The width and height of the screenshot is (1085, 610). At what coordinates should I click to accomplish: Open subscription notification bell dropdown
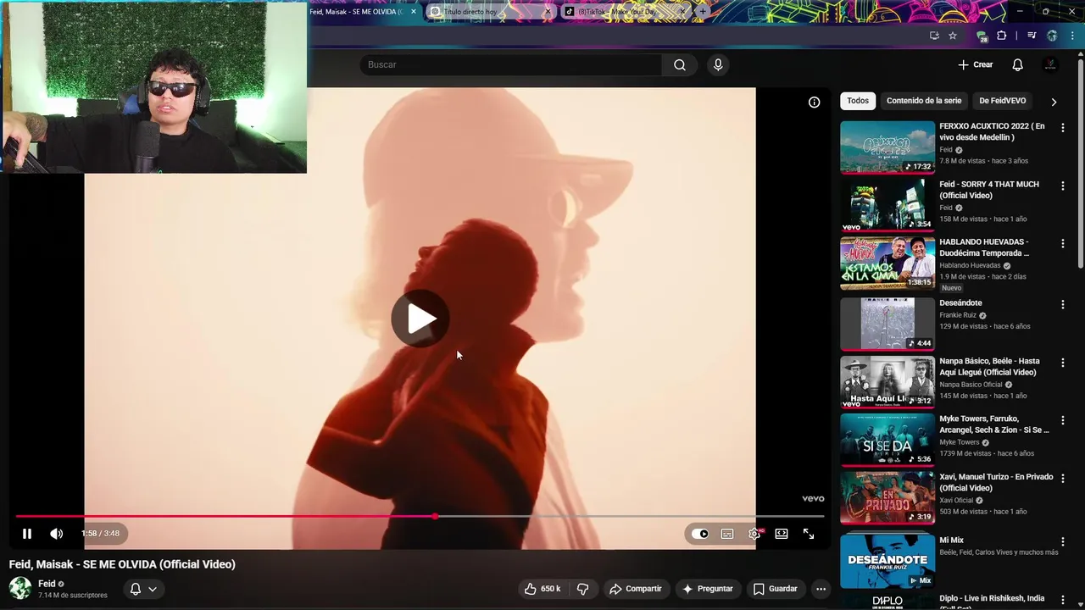pos(143,589)
